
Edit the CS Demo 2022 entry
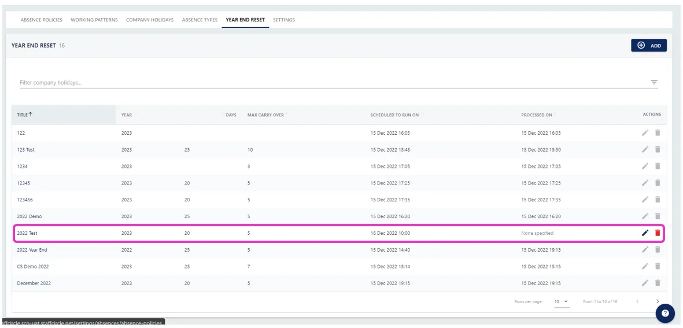(645, 266)
